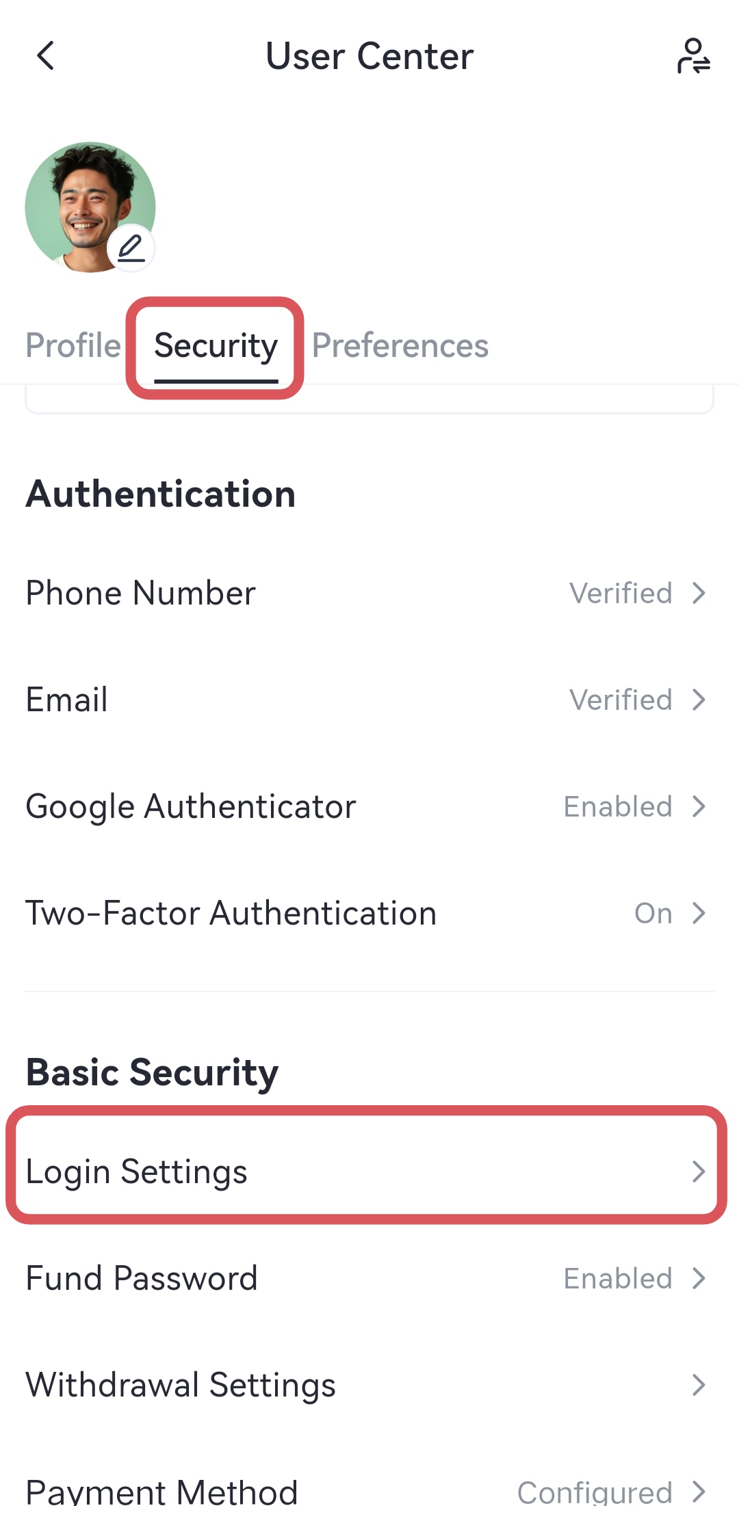Open Google Authenticator settings
The image size is (739, 1521).
(x=191, y=806)
